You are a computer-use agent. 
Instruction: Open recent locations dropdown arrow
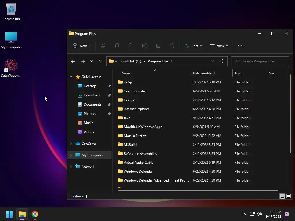click(x=92, y=61)
